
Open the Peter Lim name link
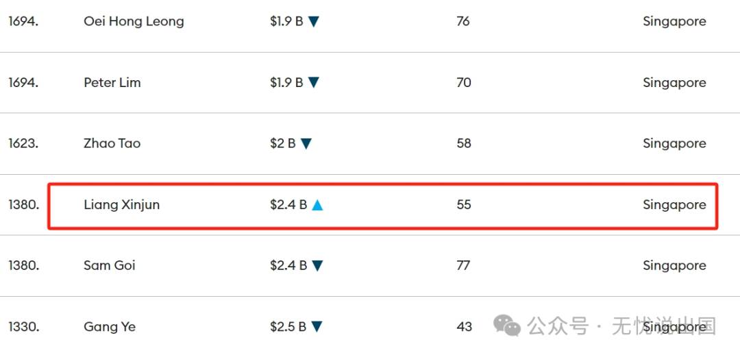112,83
